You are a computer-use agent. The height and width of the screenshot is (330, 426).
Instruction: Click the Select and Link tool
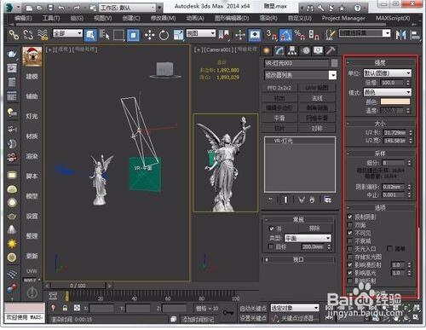tap(14, 35)
